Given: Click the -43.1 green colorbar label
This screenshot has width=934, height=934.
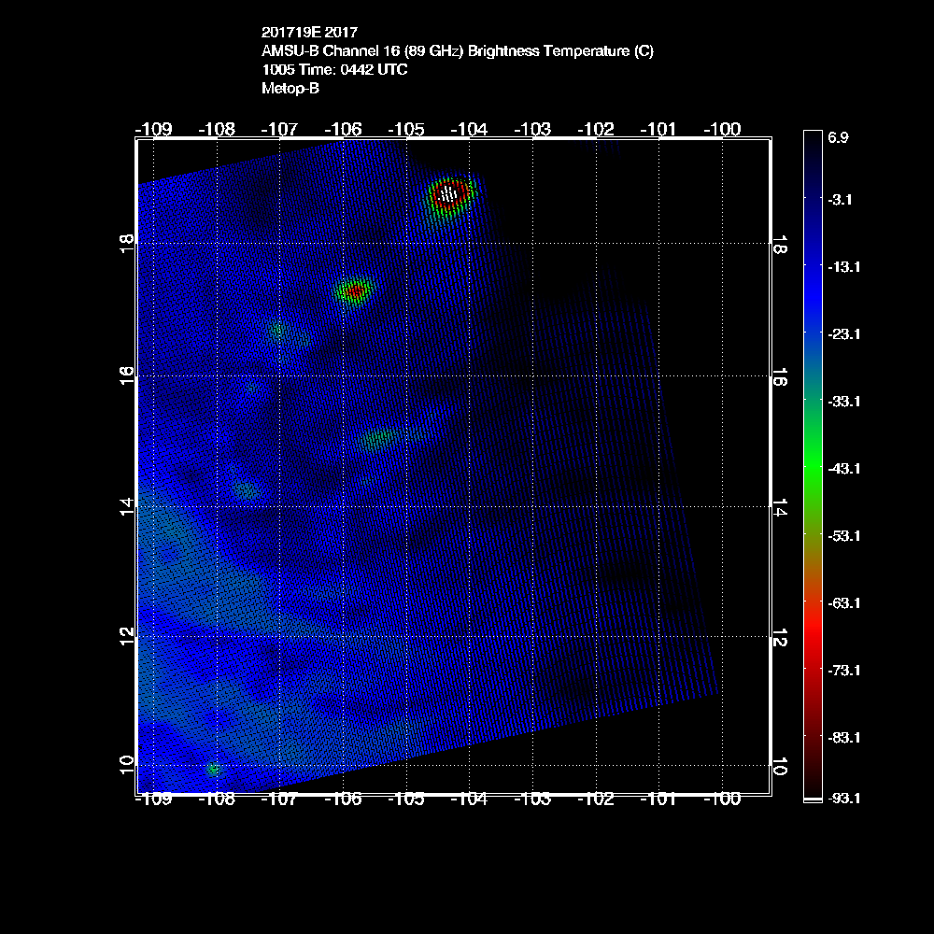Looking at the screenshot, I should coord(842,468).
